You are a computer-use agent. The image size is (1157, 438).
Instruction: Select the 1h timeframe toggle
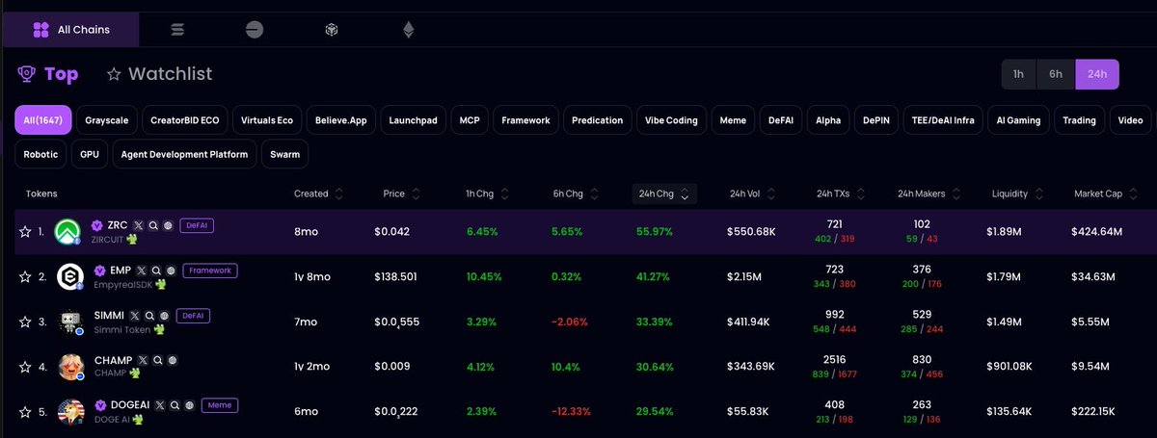pyautogui.click(x=1018, y=73)
